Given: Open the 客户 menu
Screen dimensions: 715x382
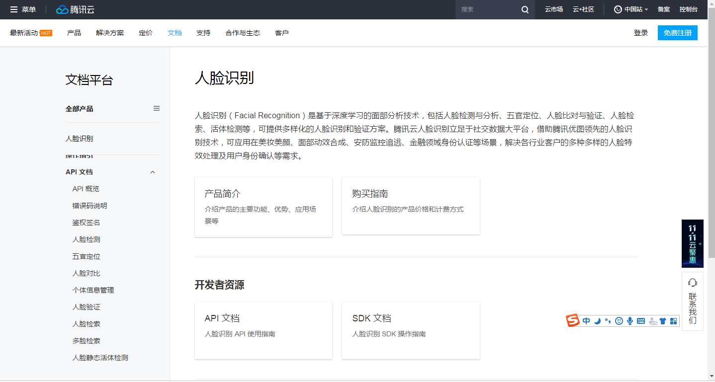Looking at the screenshot, I should [282, 33].
